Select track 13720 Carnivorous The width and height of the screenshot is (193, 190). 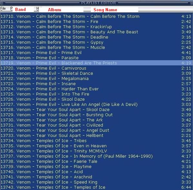tap(96, 68)
